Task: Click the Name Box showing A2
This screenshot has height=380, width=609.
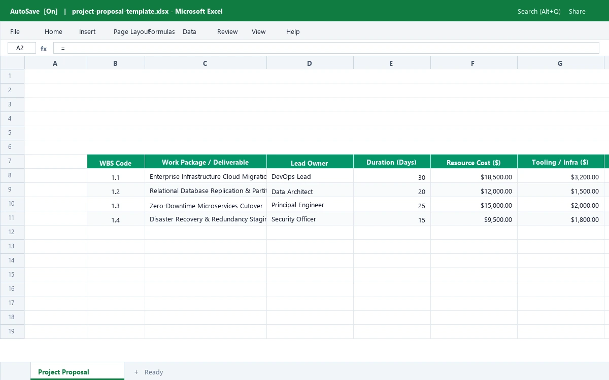Action: (22, 48)
